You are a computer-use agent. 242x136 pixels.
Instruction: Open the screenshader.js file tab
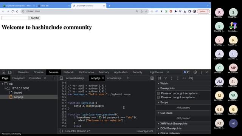[75, 78]
